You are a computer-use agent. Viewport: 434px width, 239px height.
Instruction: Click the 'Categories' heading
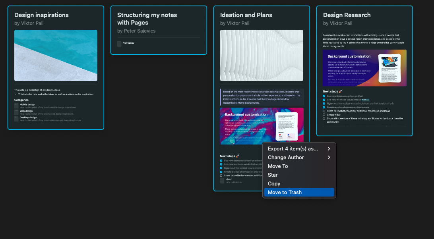pos(21,100)
